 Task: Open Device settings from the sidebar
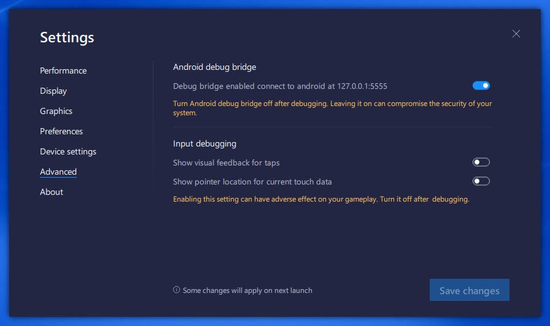(x=68, y=151)
